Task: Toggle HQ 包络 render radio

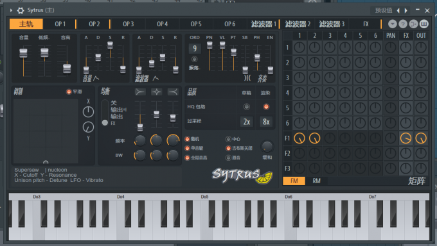Action: point(266,106)
